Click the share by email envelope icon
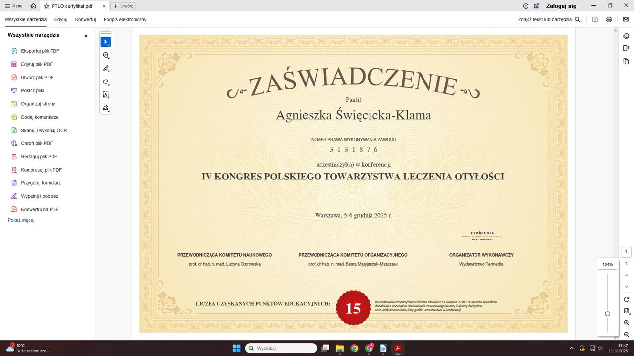The width and height of the screenshot is (634, 356). pos(626,19)
